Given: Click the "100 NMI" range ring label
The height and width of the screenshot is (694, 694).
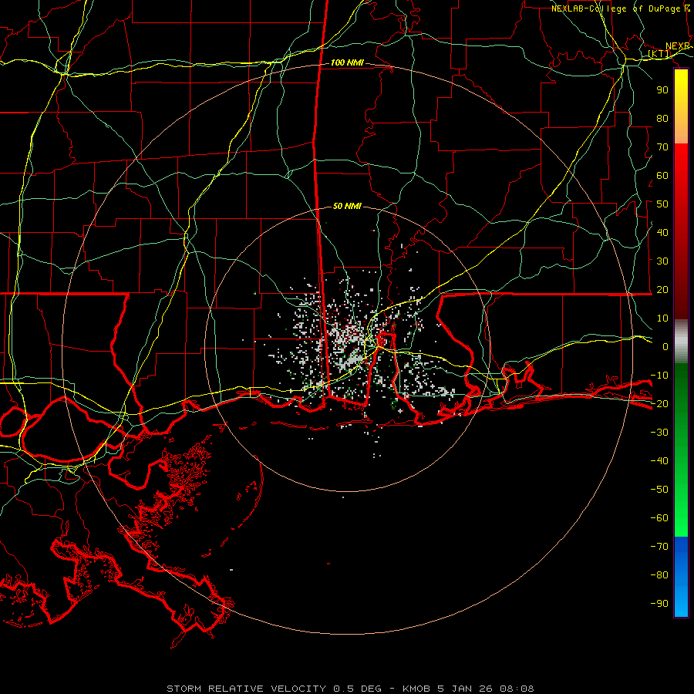Looking at the screenshot, I should click(347, 63).
